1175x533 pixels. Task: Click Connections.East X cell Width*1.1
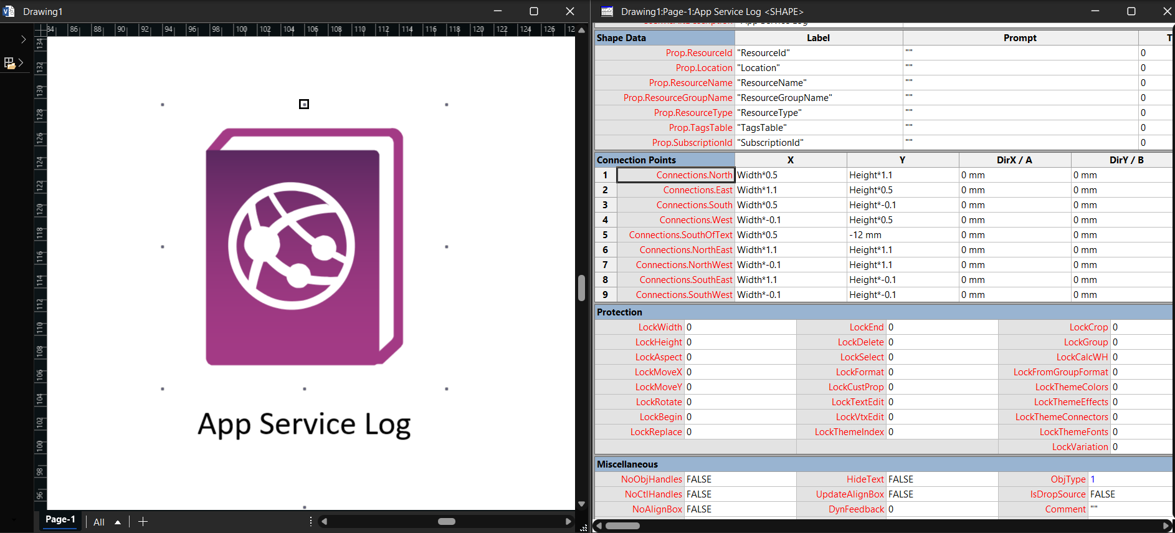791,190
